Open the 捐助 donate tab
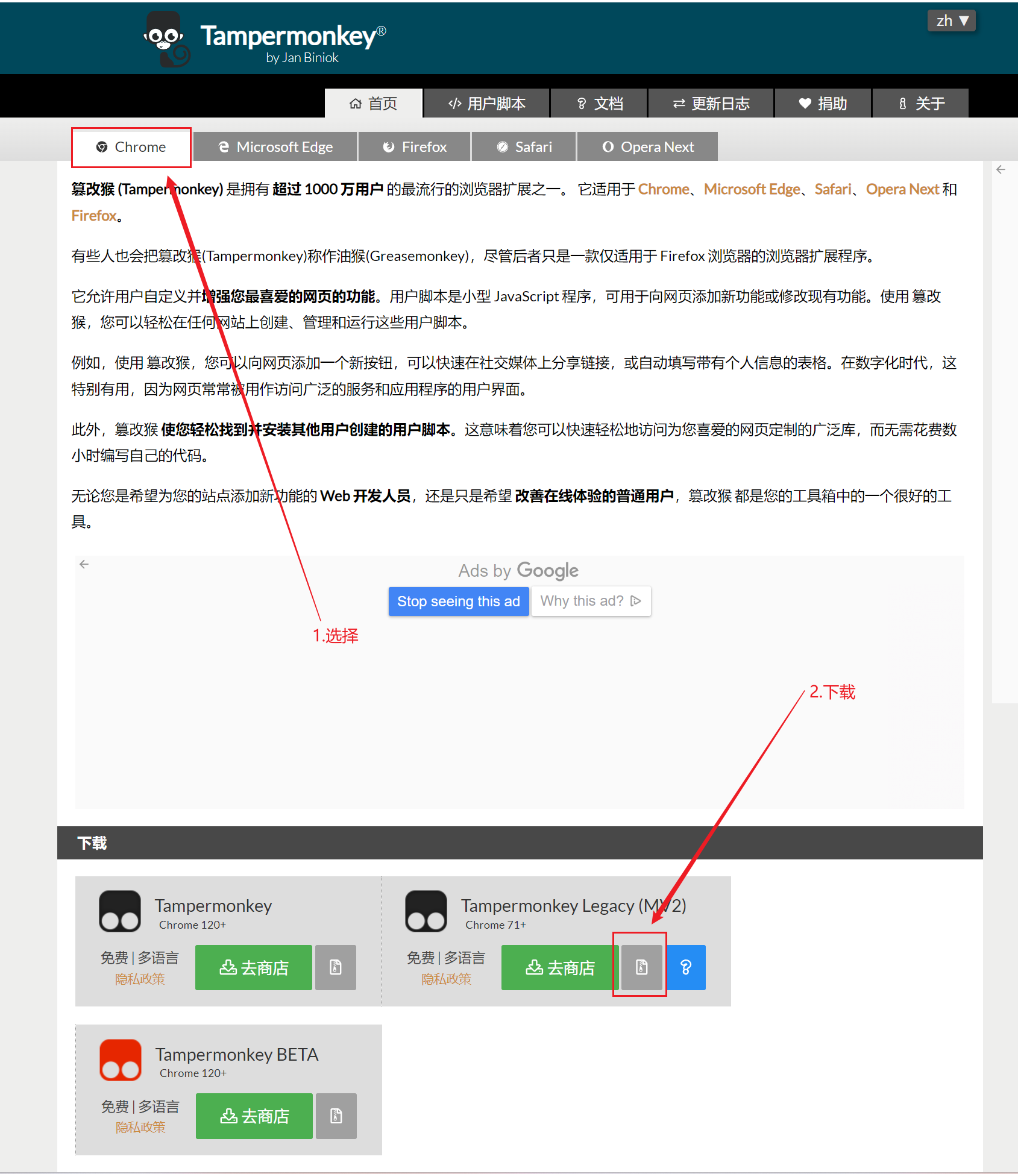The image size is (1018, 1174). (823, 104)
